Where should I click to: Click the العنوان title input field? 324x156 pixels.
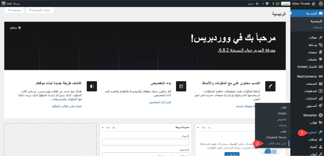146,142
